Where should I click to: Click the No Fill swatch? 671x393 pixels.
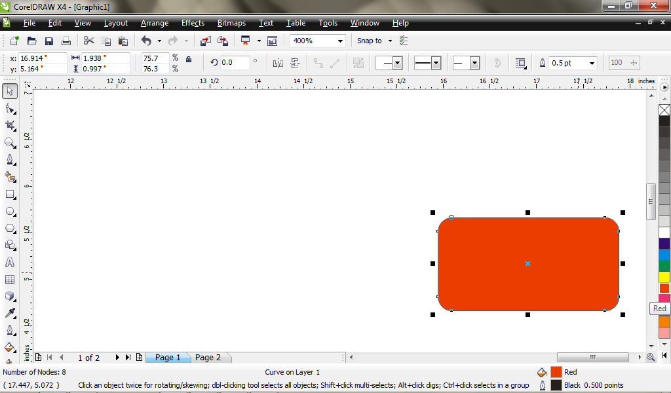click(664, 110)
